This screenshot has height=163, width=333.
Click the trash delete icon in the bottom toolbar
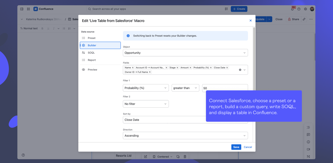[185, 157]
